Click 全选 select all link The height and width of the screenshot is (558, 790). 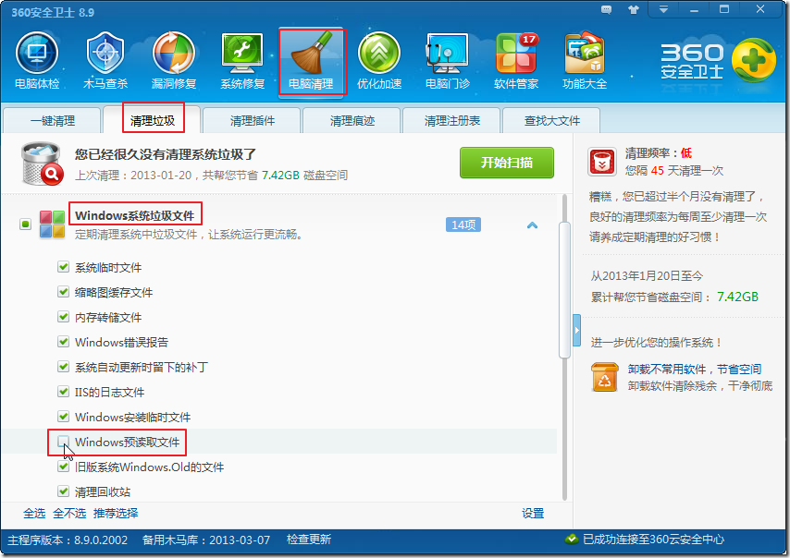pyautogui.click(x=34, y=514)
